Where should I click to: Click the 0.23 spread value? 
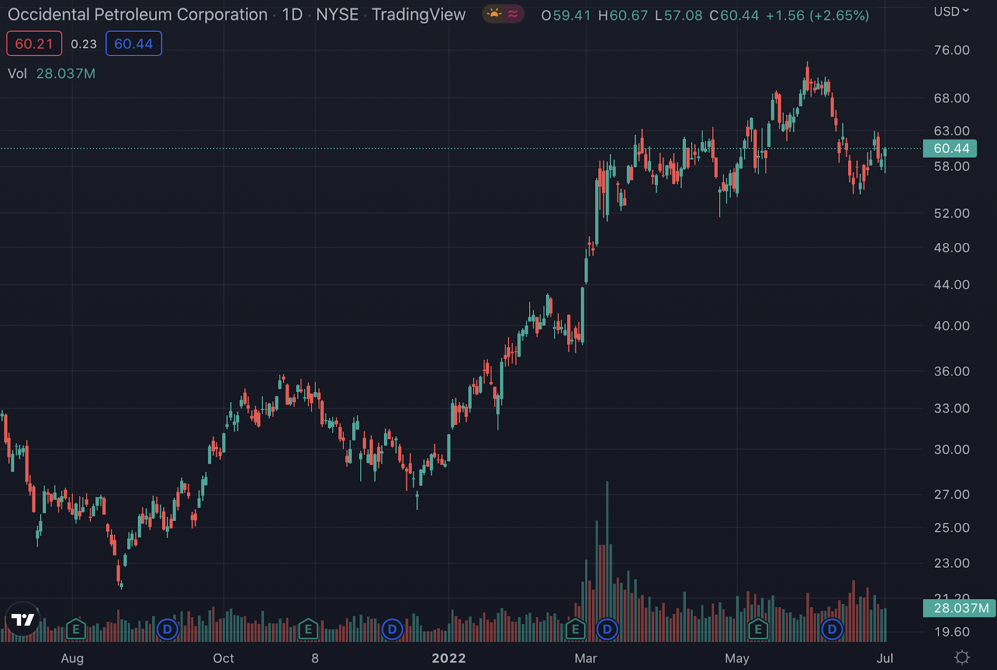(x=83, y=44)
